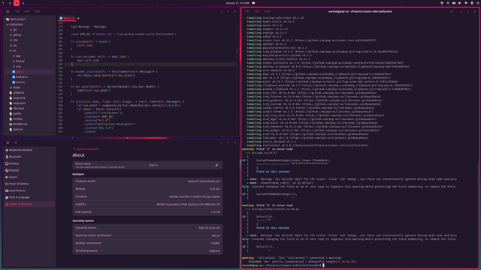
Task: Open the LICENSE file entry
Action: pyautogui.click(x=29, y=118)
